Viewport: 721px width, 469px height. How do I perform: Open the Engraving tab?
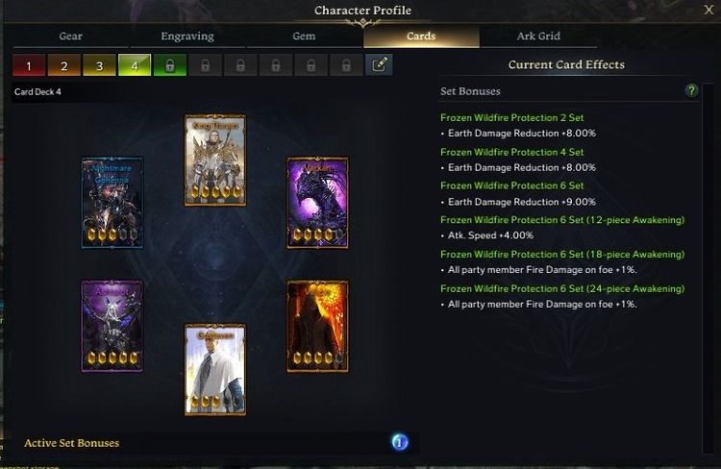pyautogui.click(x=187, y=37)
